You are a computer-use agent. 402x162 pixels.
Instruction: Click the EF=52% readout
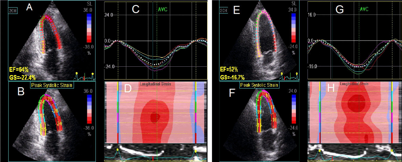[230, 70]
